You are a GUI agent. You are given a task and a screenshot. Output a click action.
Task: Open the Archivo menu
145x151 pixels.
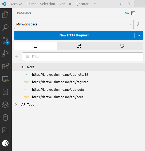16,4
